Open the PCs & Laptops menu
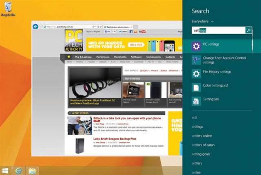Screen dimensions: 261x175 pos(83,57)
